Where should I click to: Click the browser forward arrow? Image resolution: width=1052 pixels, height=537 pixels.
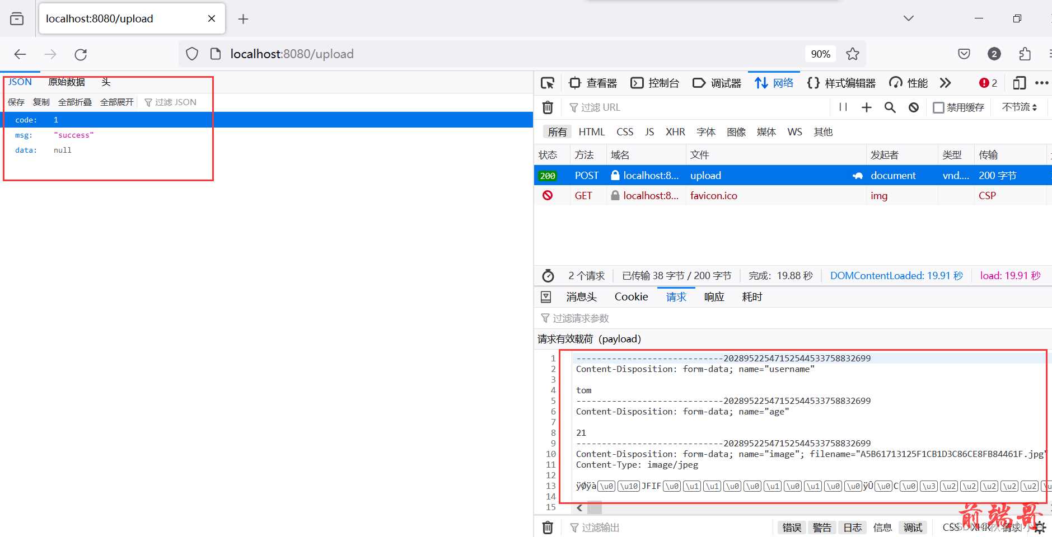click(50, 54)
